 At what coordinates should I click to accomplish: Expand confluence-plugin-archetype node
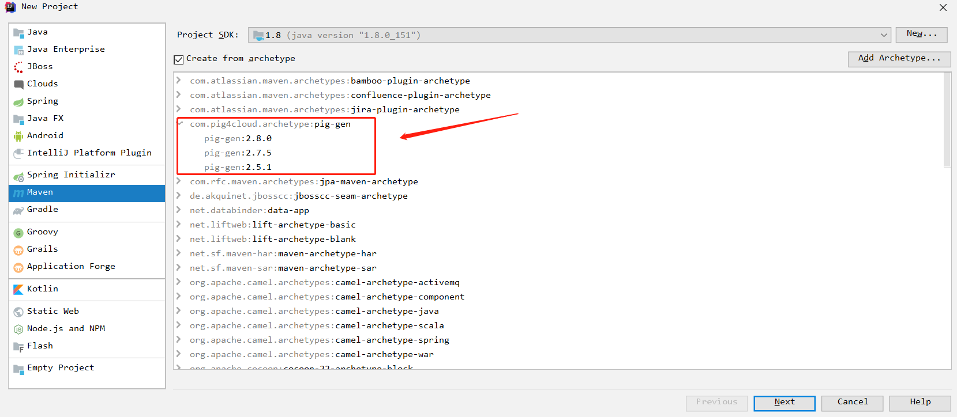(179, 94)
